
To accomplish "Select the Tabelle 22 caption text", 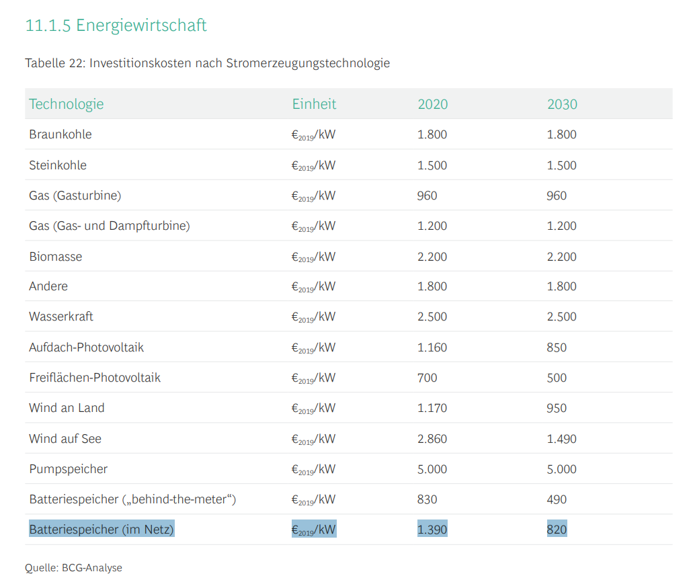I will coord(207,63).
